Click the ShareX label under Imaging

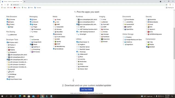(x=105, y=42)
